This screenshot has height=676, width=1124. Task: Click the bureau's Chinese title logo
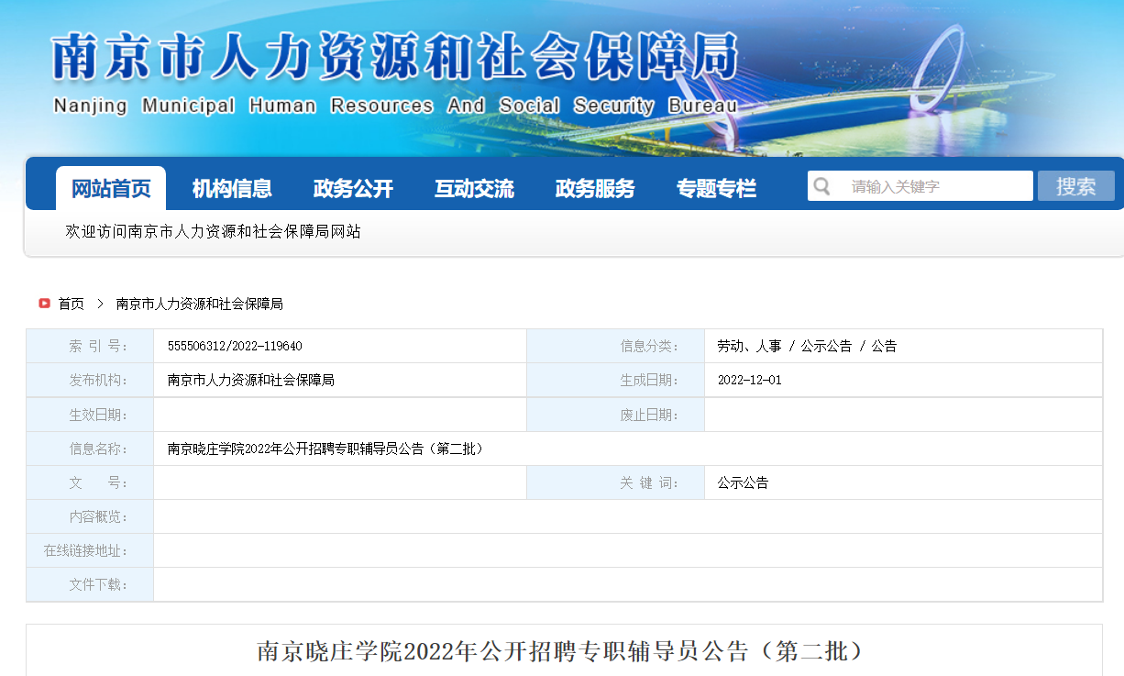pyautogui.click(x=394, y=59)
